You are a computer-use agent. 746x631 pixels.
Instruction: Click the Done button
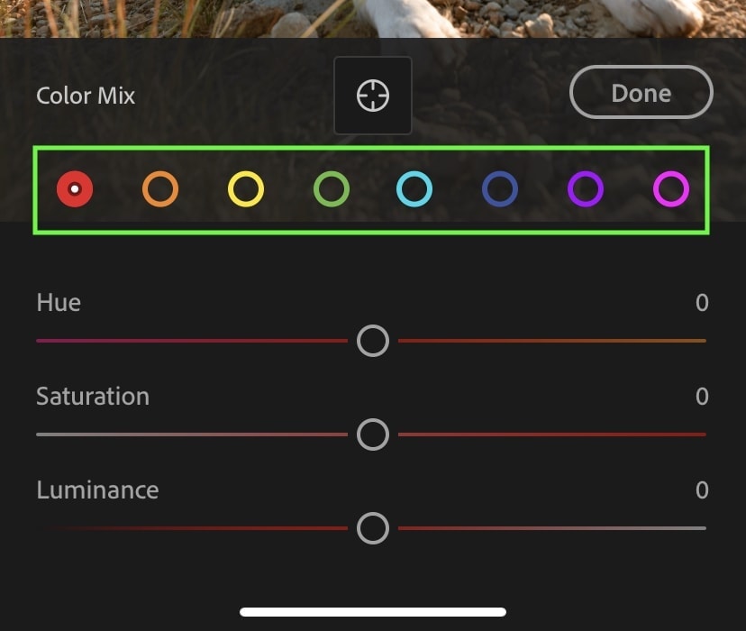pos(641,92)
